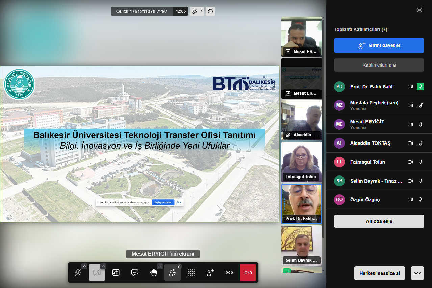Select the Selim Bayrak video thumbnail
Viewport: 432px width, 288px height.
pyautogui.click(x=301, y=245)
